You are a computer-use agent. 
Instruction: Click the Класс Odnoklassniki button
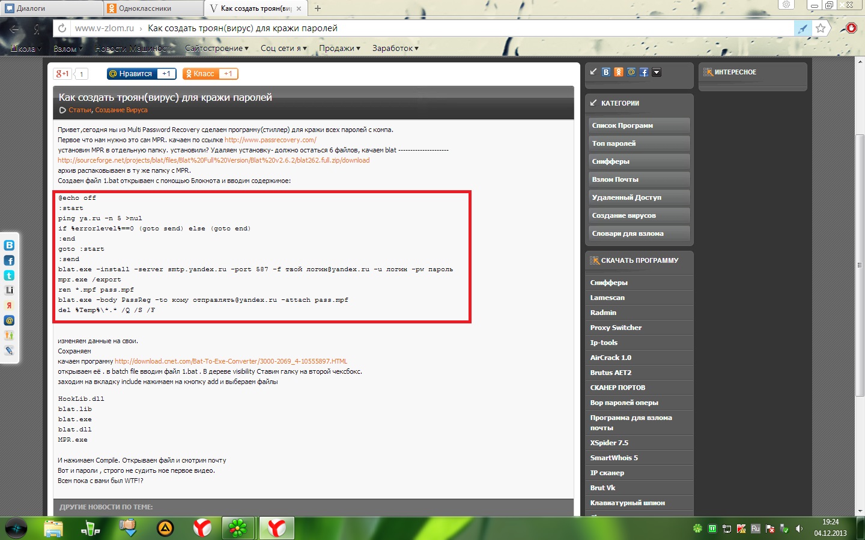point(210,74)
